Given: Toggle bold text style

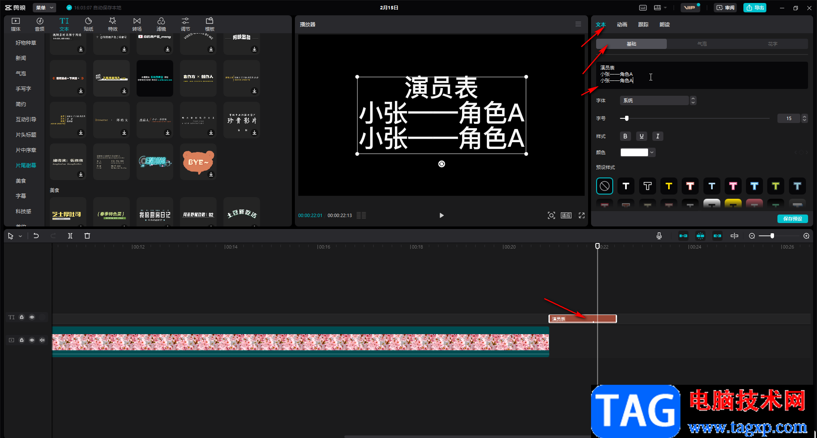Looking at the screenshot, I should pyautogui.click(x=625, y=136).
